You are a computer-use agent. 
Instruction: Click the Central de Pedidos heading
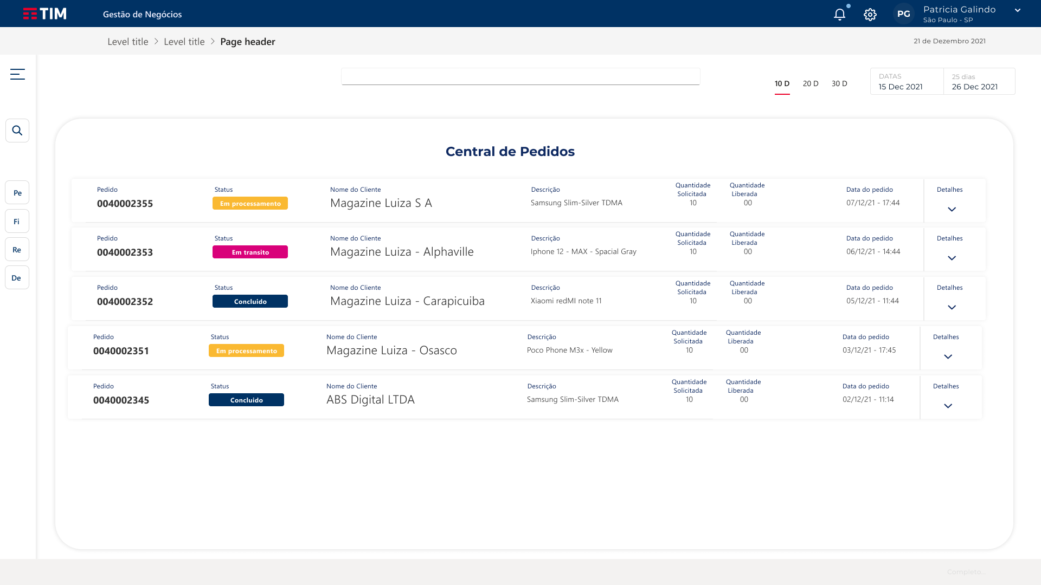click(510, 152)
